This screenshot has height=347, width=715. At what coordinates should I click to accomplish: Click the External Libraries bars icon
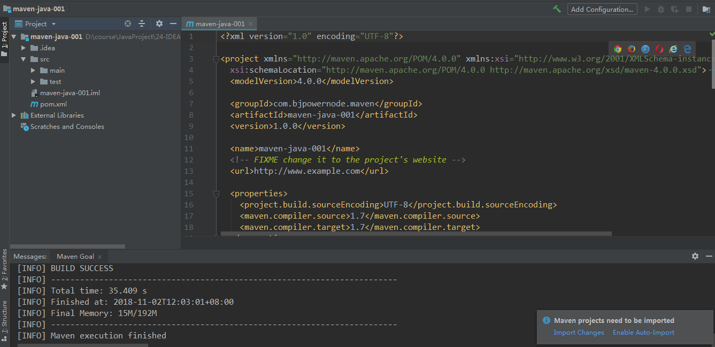pos(25,115)
